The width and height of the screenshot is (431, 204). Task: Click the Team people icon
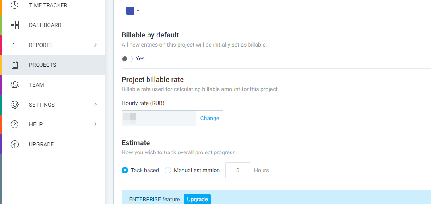pyautogui.click(x=15, y=85)
